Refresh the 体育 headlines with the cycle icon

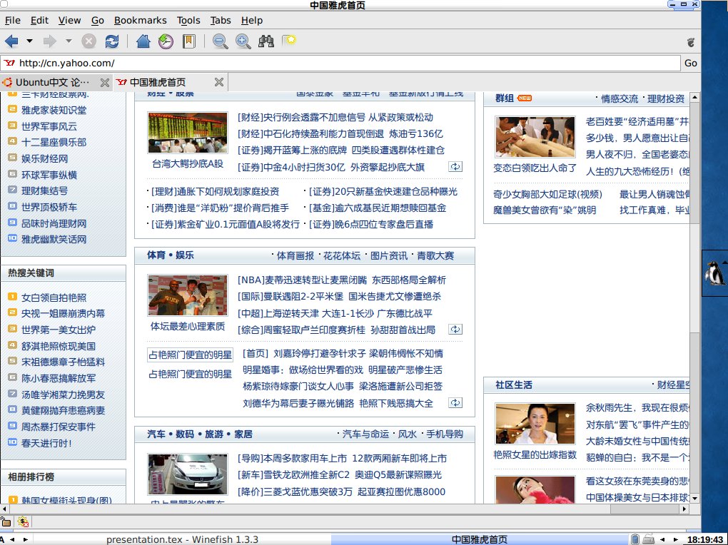click(455, 329)
